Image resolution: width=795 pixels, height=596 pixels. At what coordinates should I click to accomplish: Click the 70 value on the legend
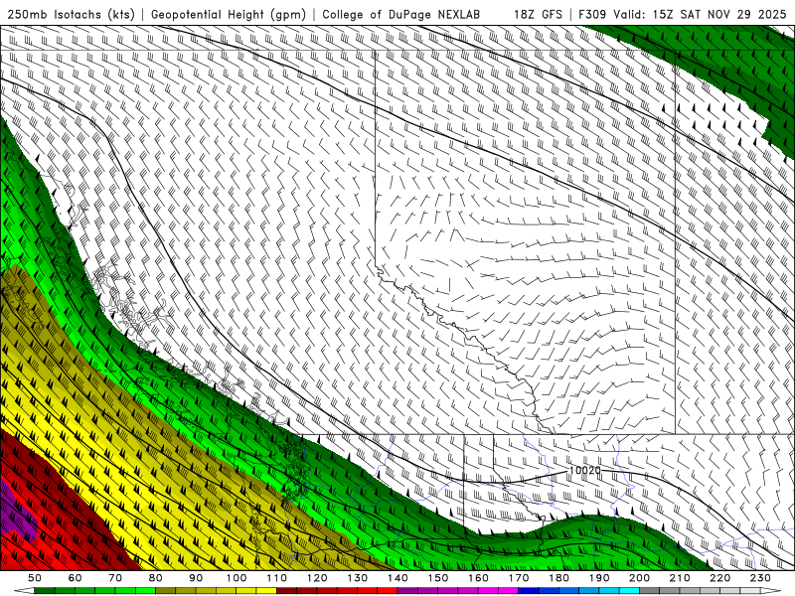tap(115, 578)
